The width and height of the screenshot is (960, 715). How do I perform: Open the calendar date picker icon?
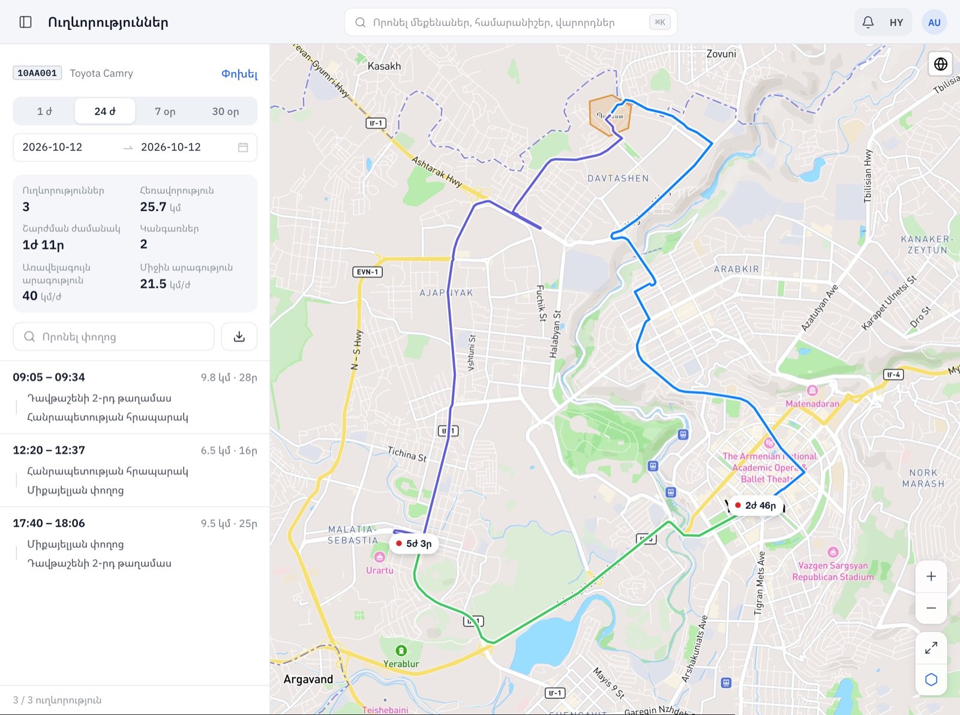click(243, 147)
